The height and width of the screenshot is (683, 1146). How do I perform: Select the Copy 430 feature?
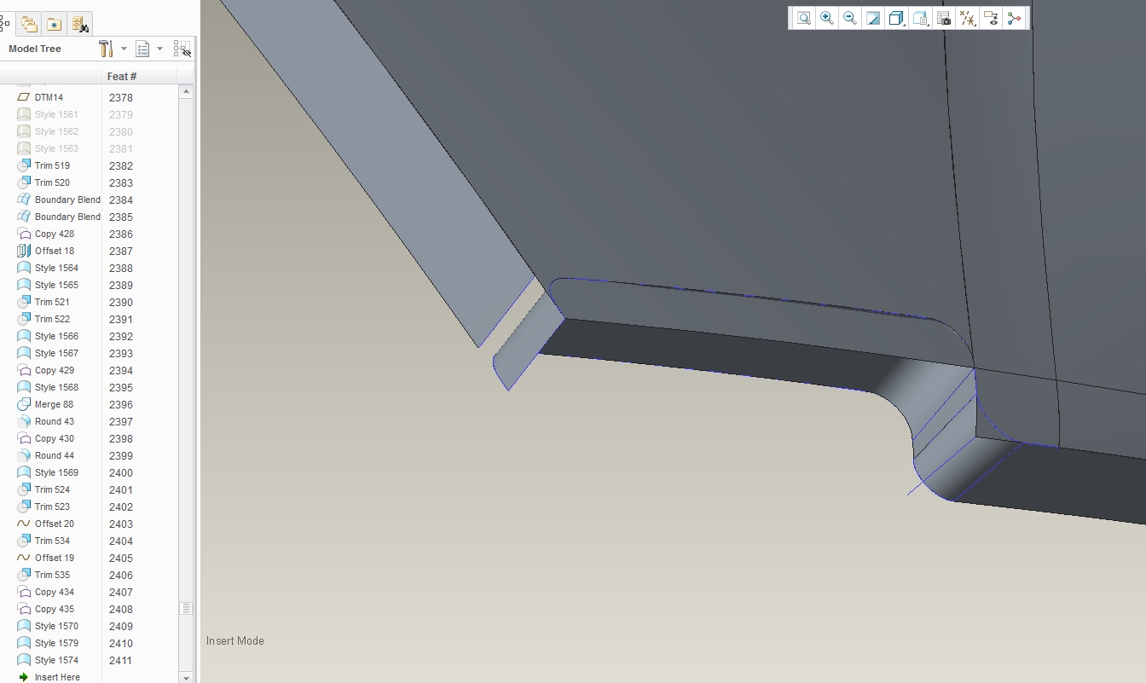click(55, 438)
